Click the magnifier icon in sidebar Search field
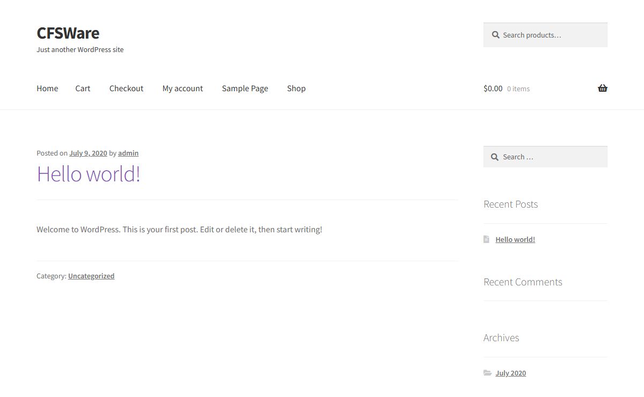This screenshot has height=397, width=644. [495, 157]
